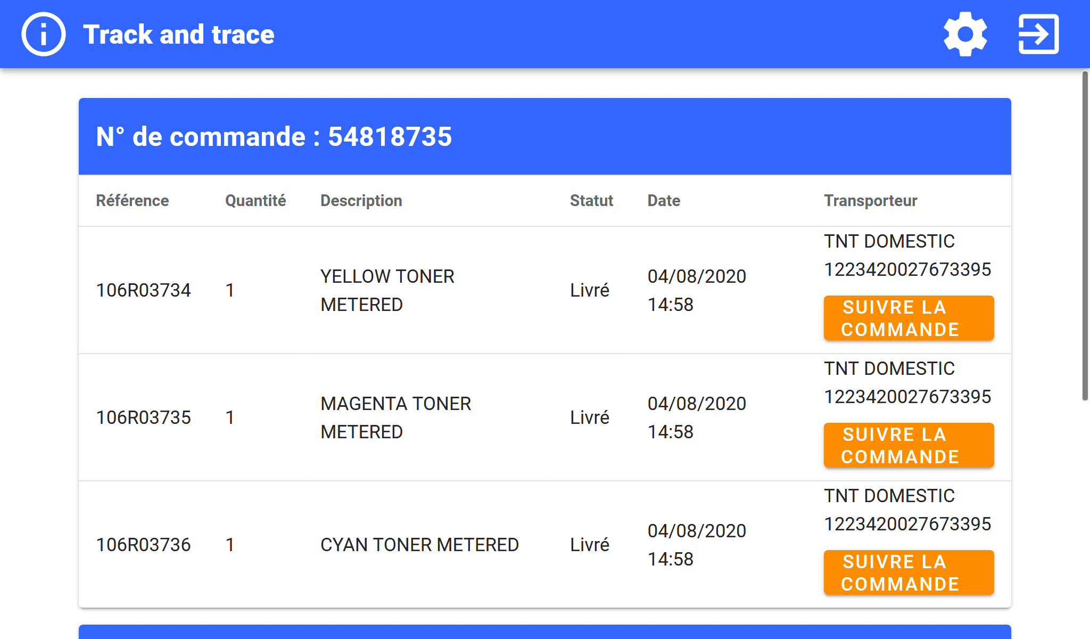
Task: Select reference 106R03736
Action: [143, 545]
